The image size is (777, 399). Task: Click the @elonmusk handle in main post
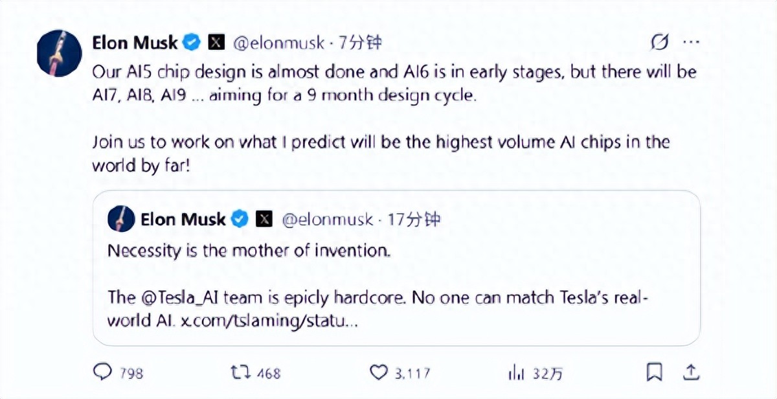point(277,43)
